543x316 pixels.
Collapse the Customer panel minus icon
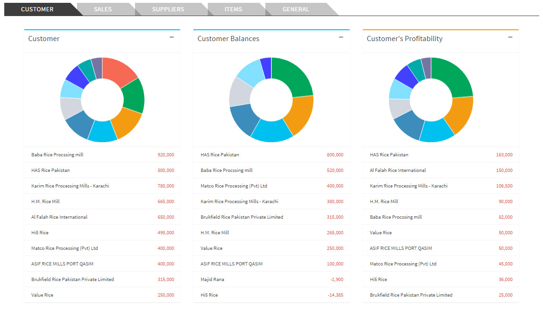pyautogui.click(x=171, y=37)
